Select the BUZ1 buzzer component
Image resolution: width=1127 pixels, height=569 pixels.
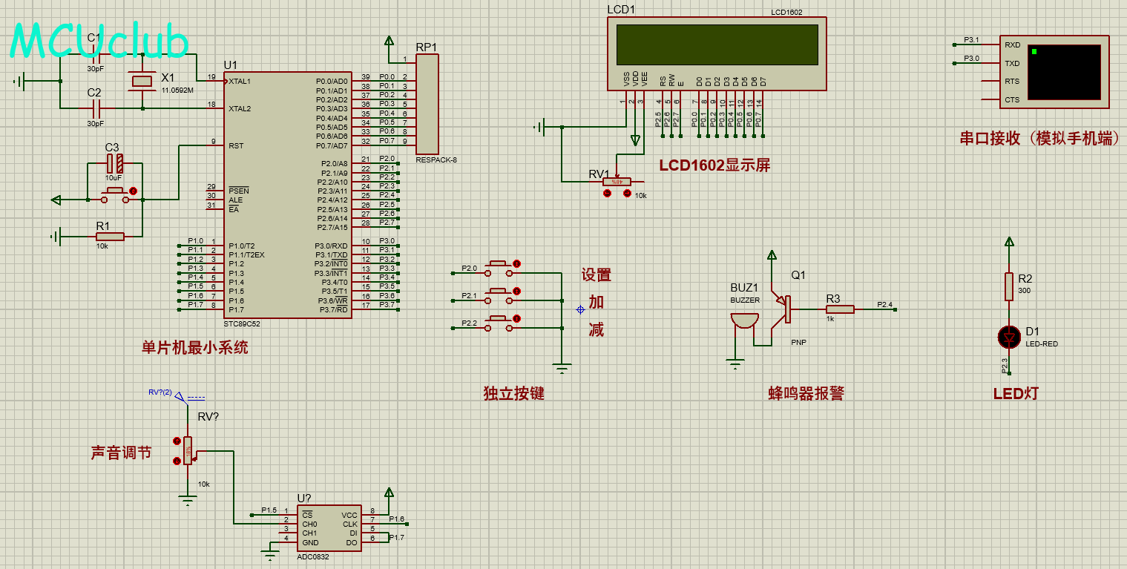(744, 320)
